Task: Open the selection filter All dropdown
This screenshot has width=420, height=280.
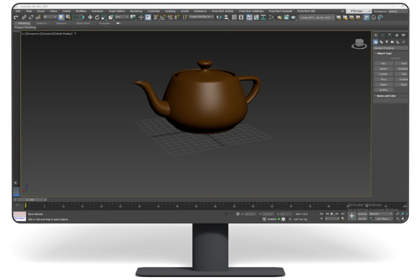Action: tap(50, 17)
